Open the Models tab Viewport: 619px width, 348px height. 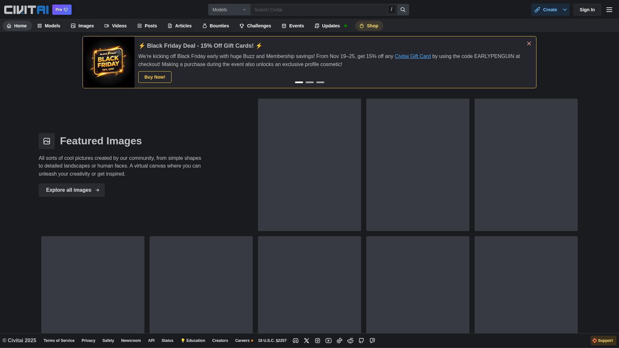click(x=49, y=26)
